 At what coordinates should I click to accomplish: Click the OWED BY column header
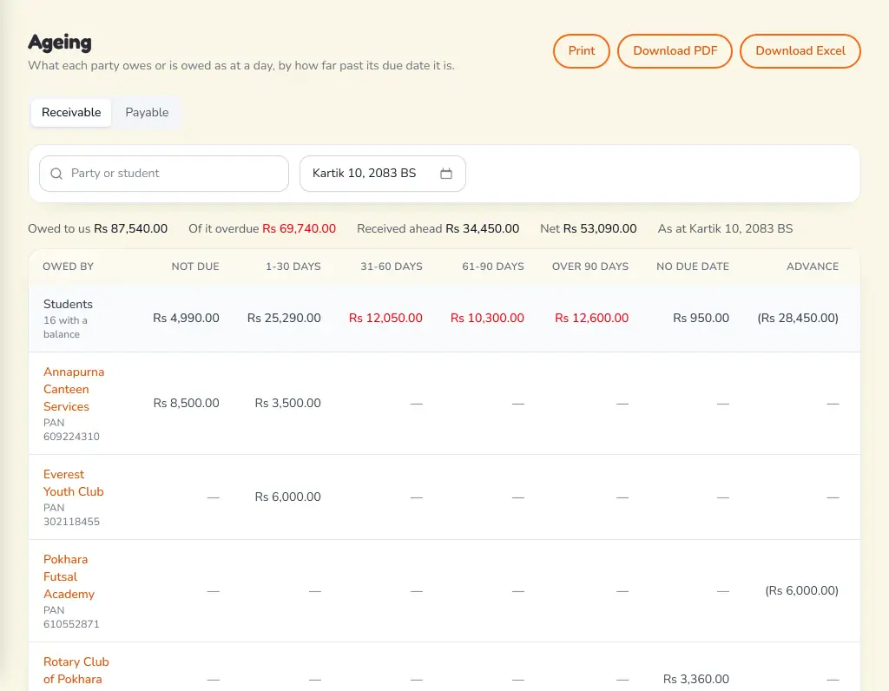coord(68,267)
